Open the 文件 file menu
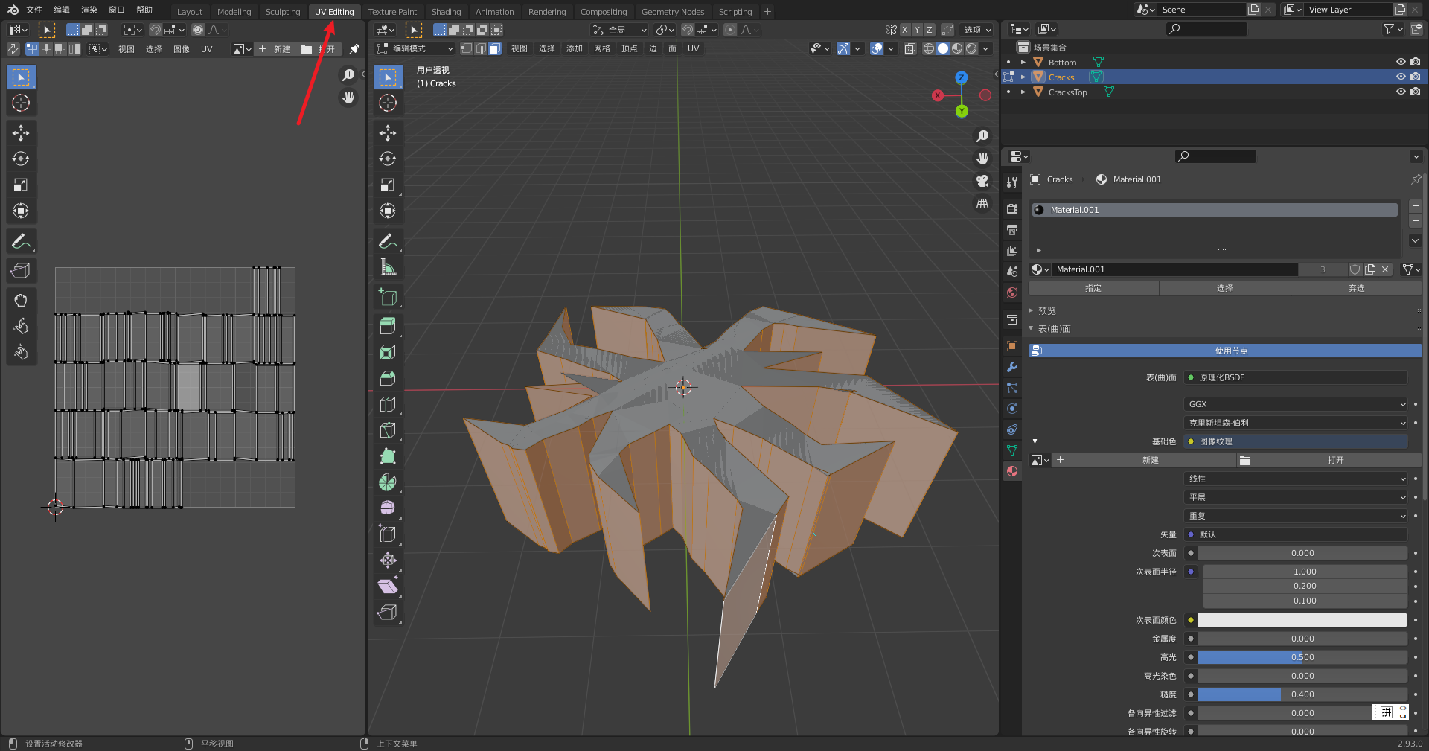Viewport: 1429px width, 751px height. pyautogui.click(x=34, y=10)
